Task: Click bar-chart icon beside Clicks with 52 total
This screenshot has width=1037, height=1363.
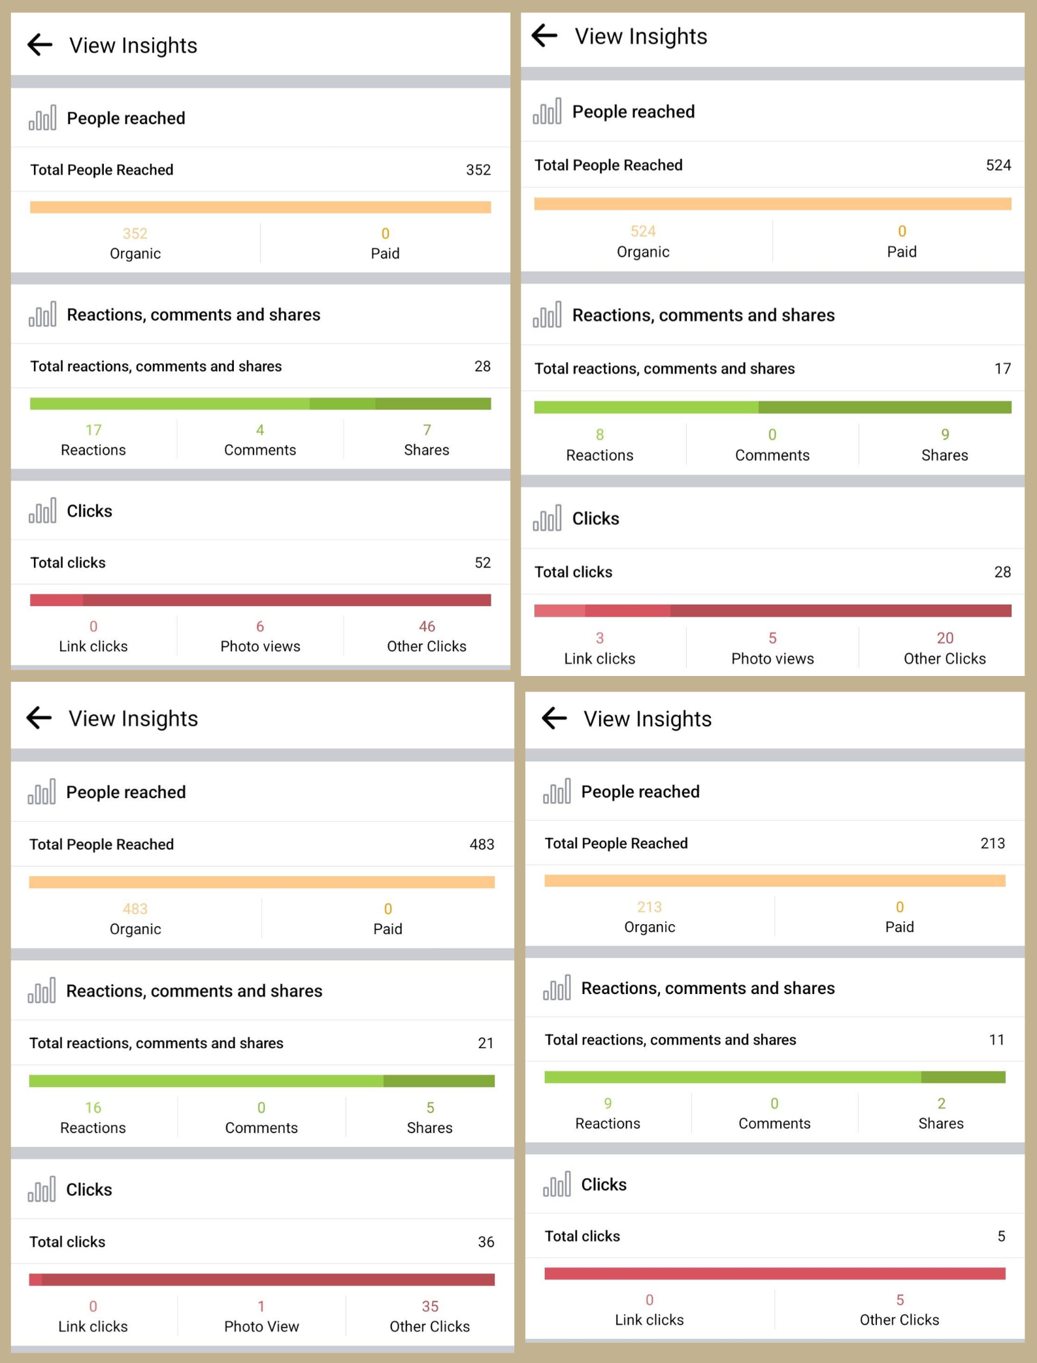Action: click(42, 511)
